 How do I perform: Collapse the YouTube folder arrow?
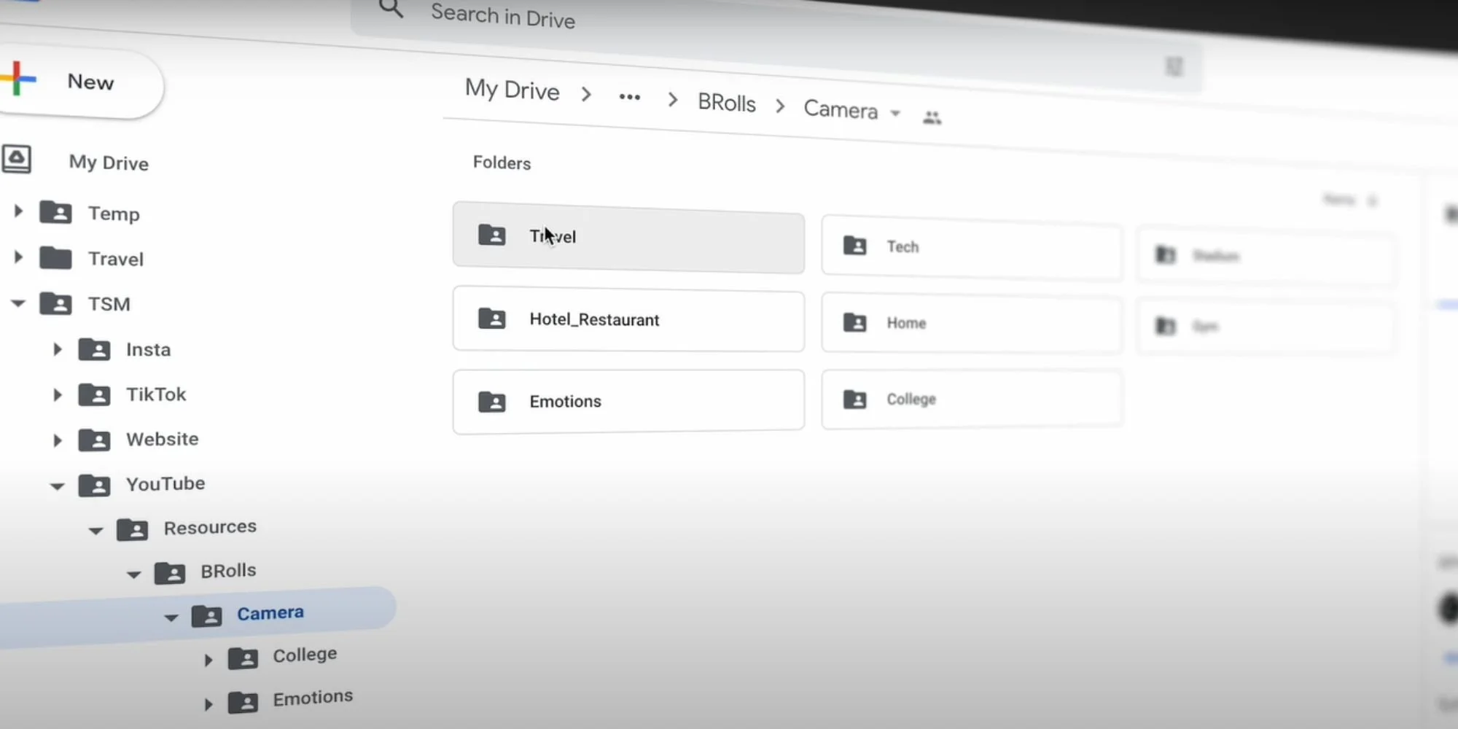pyautogui.click(x=57, y=486)
